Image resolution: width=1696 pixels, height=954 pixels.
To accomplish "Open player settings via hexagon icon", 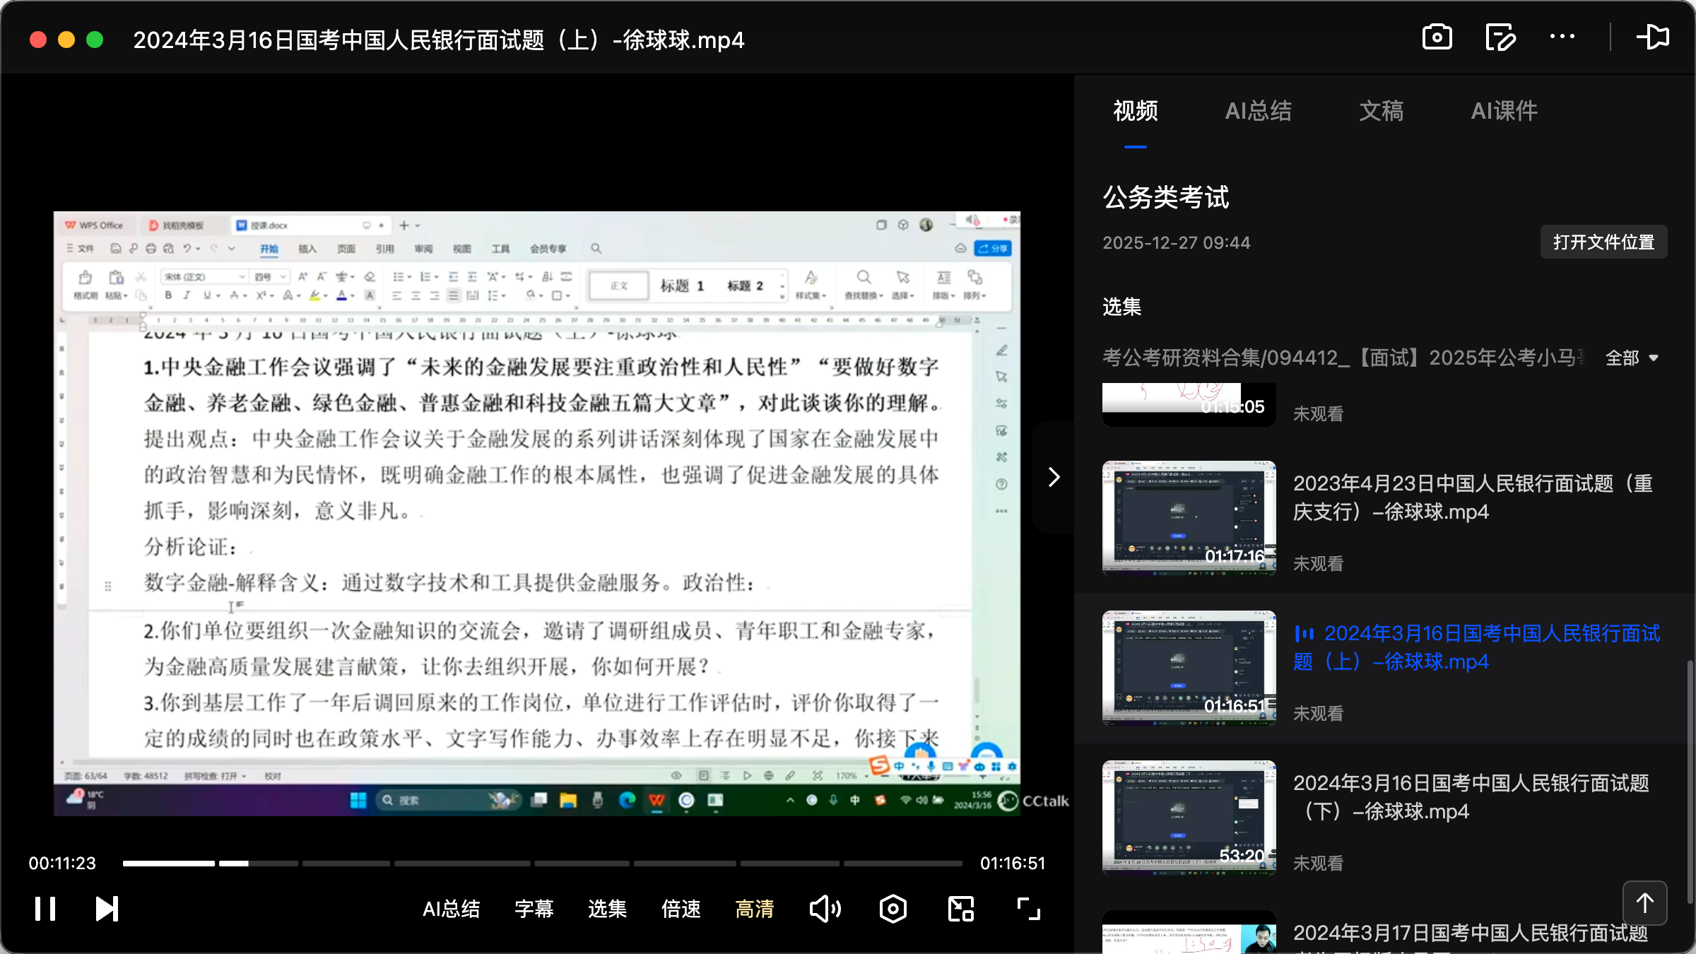I will pos(893,908).
